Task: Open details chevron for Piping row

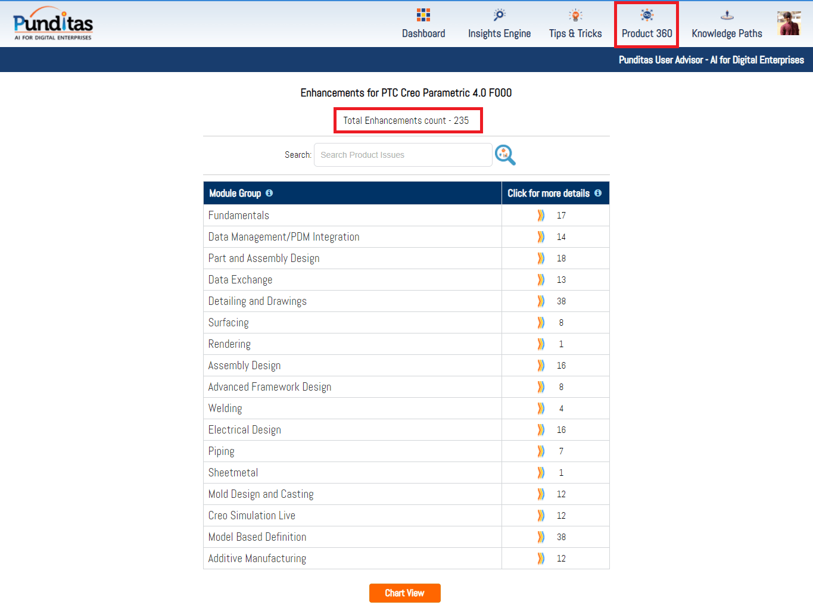Action: [x=541, y=451]
